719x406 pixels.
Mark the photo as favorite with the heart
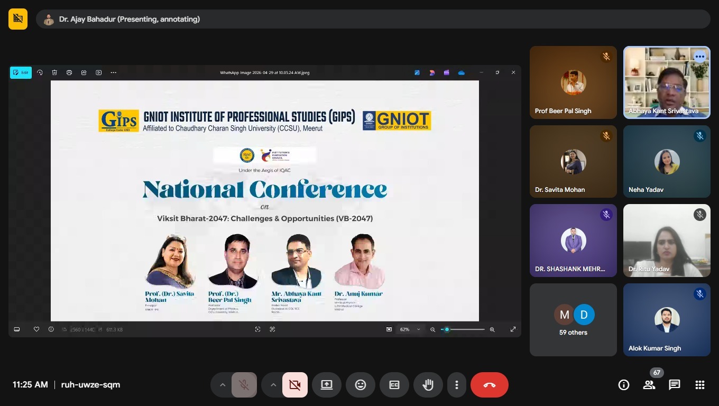[36, 329]
